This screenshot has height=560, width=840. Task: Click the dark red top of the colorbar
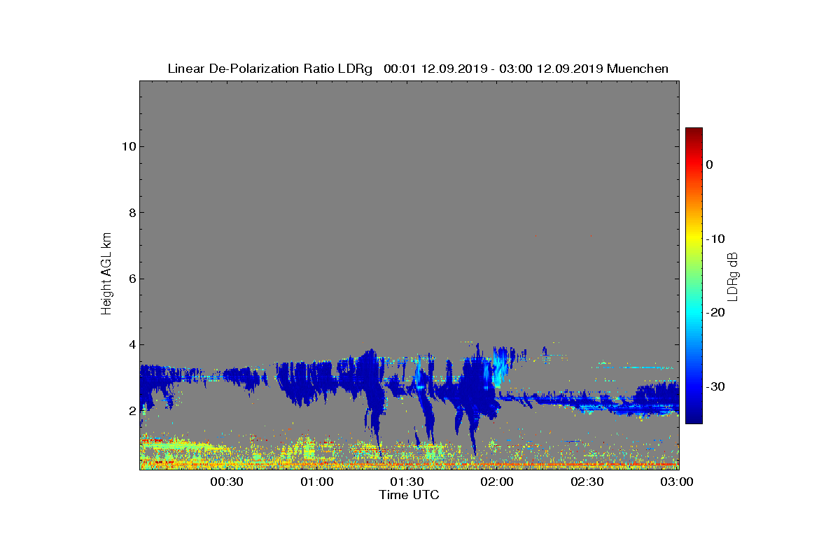pos(694,132)
